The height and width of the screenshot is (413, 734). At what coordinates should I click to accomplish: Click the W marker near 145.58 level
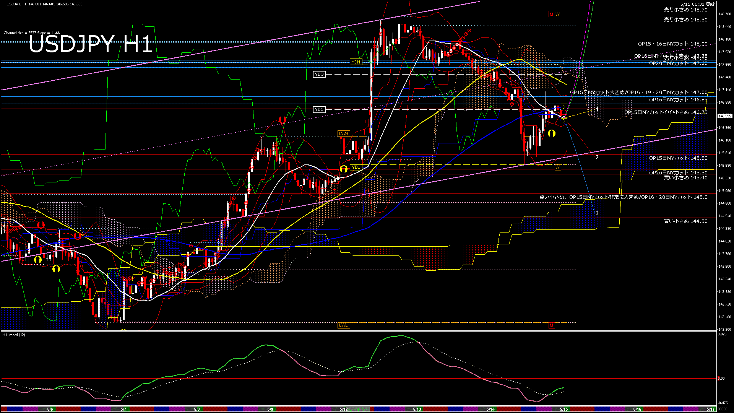coord(558,167)
